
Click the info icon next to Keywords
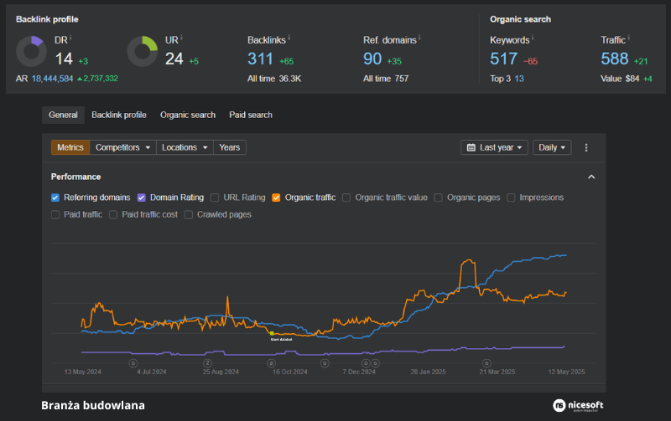[533, 38]
